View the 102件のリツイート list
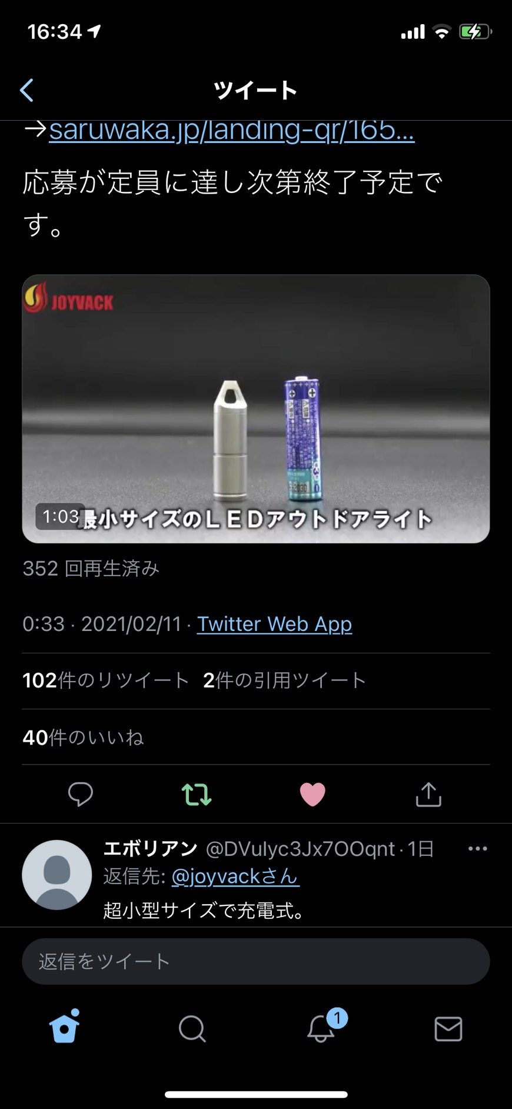 (x=105, y=680)
